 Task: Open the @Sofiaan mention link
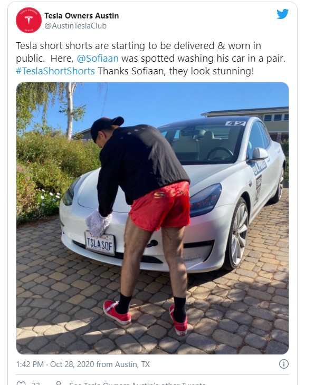click(98, 59)
